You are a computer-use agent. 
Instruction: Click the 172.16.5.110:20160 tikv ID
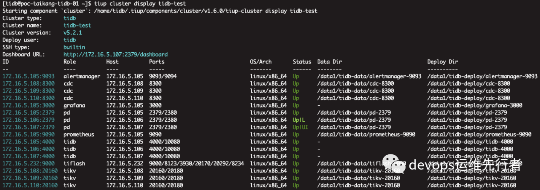click(x=30, y=185)
